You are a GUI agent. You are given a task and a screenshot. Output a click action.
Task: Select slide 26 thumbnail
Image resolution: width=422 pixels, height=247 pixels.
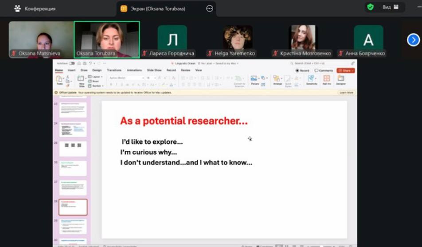pyautogui.click(x=73, y=168)
